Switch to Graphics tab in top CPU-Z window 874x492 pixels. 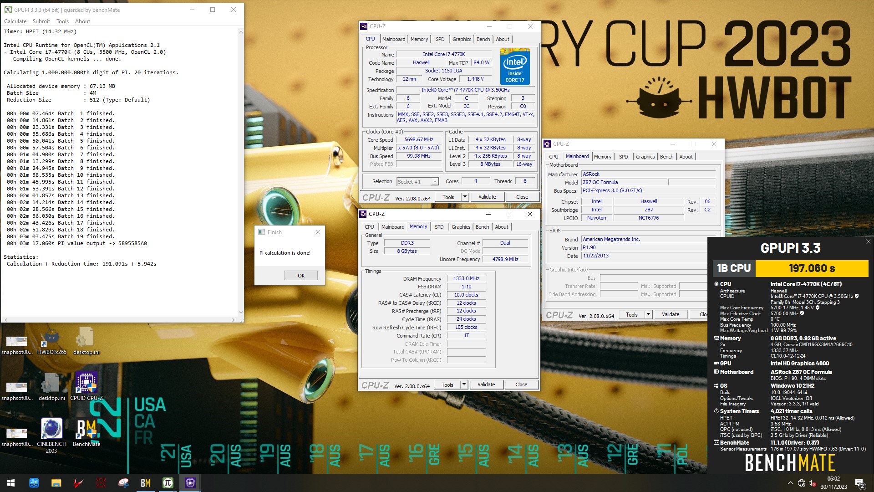coord(462,39)
